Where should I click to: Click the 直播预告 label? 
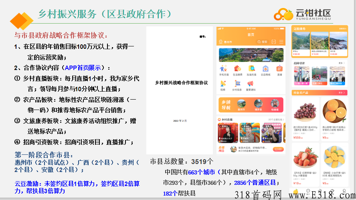click(x=222, y=149)
